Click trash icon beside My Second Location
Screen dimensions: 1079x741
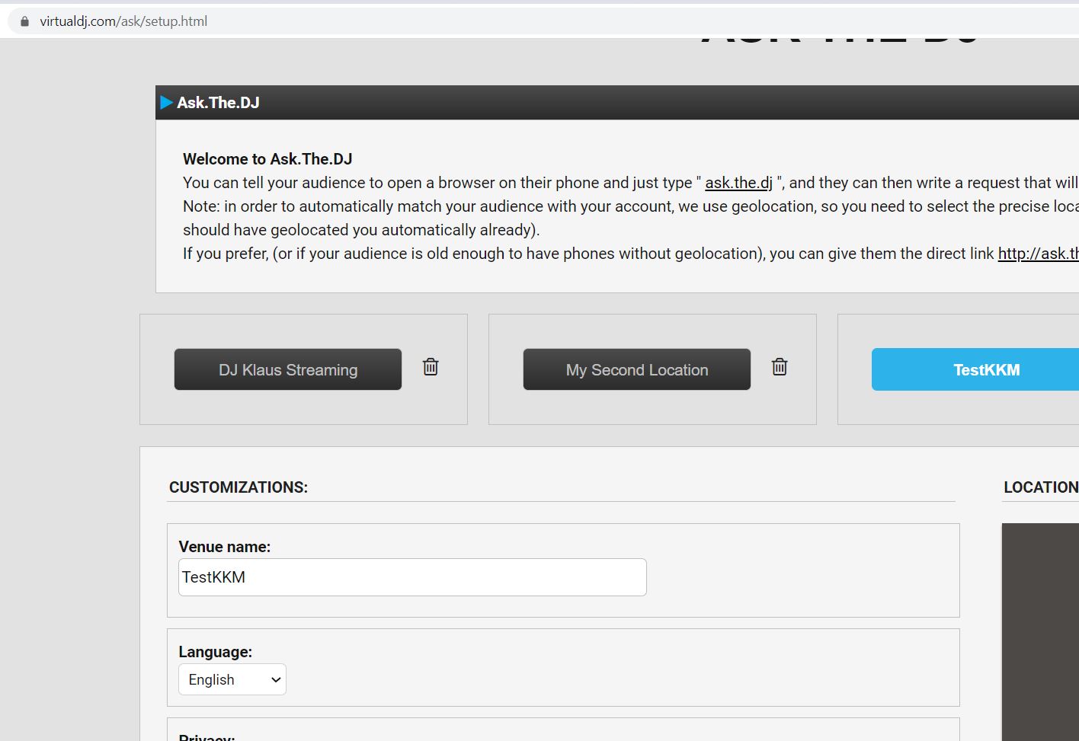point(780,367)
